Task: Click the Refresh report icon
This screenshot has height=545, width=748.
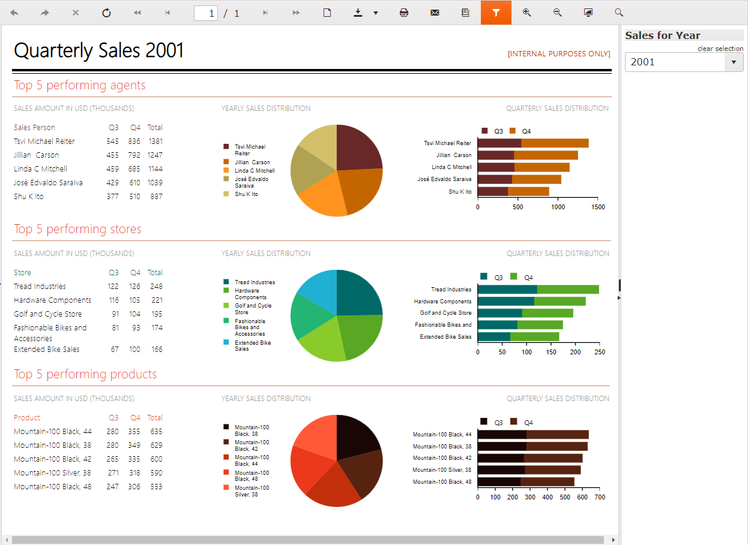Action: click(106, 13)
